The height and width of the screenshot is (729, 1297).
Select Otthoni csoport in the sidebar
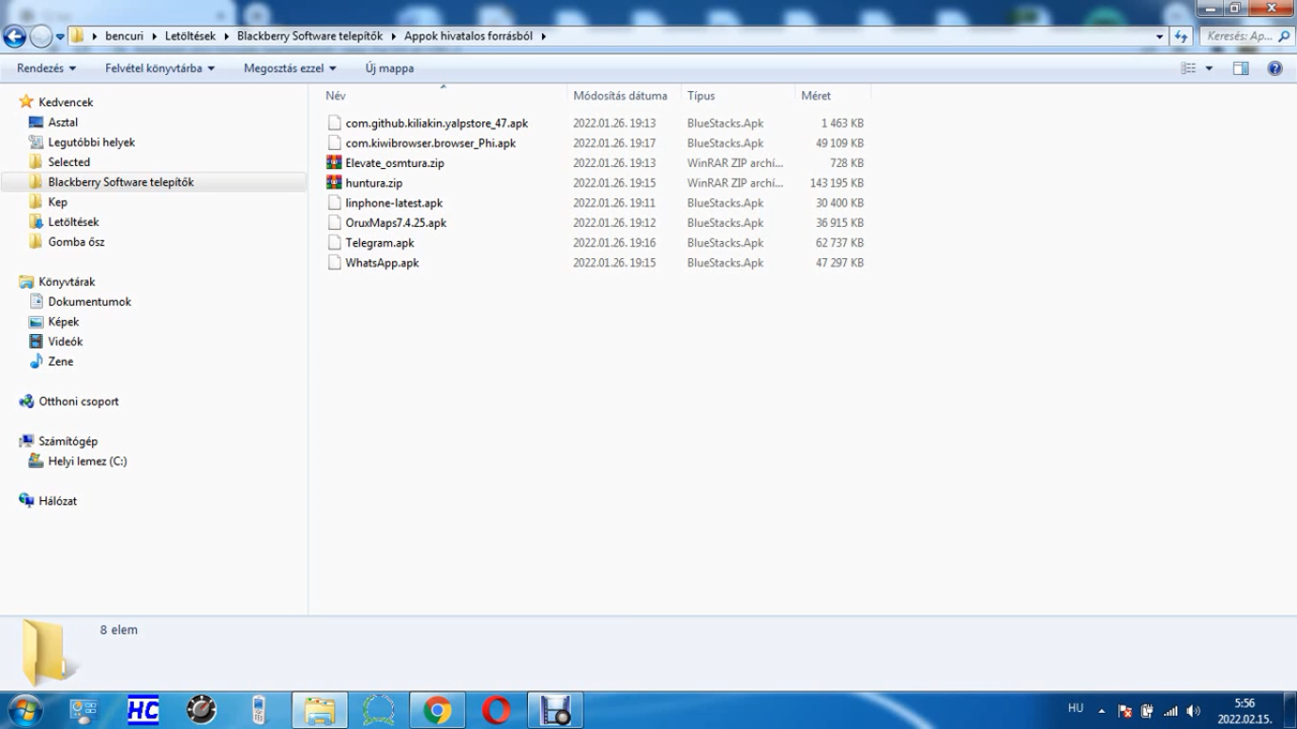click(x=79, y=402)
